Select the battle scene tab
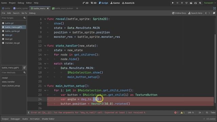Image resolution: width=217 pixels, height=122 pixels. (6, 8)
